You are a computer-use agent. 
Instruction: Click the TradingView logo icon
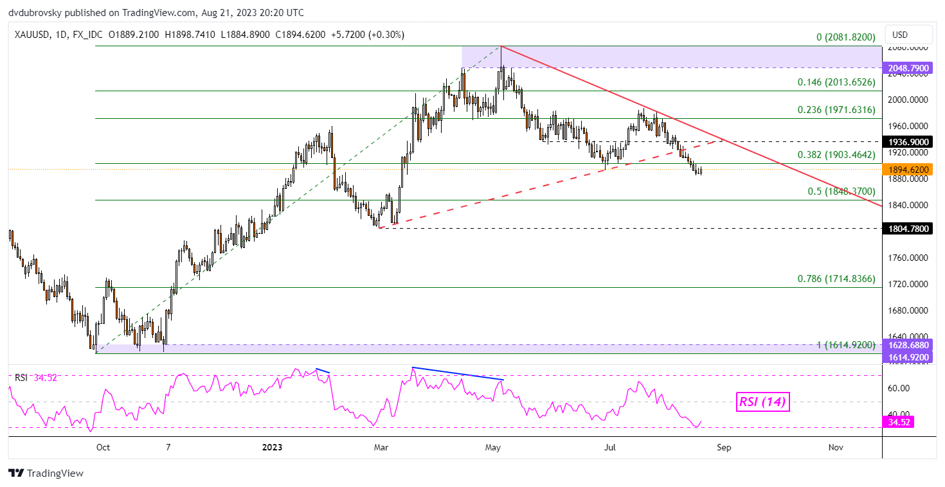(17, 474)
